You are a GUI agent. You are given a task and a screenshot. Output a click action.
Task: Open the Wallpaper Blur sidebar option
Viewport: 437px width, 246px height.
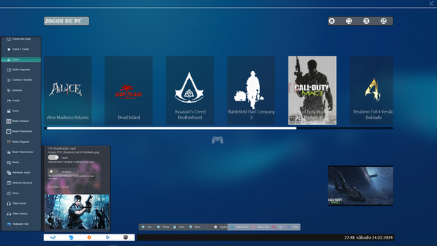(x=21, y=224)
